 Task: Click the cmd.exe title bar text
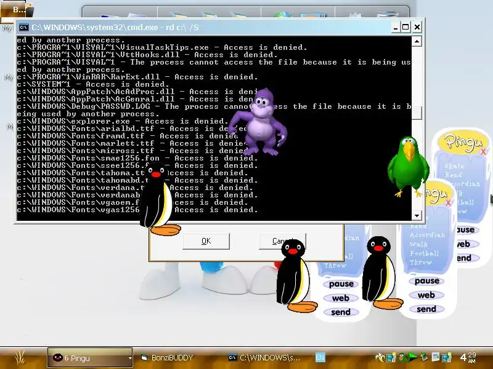pos(115,27)
